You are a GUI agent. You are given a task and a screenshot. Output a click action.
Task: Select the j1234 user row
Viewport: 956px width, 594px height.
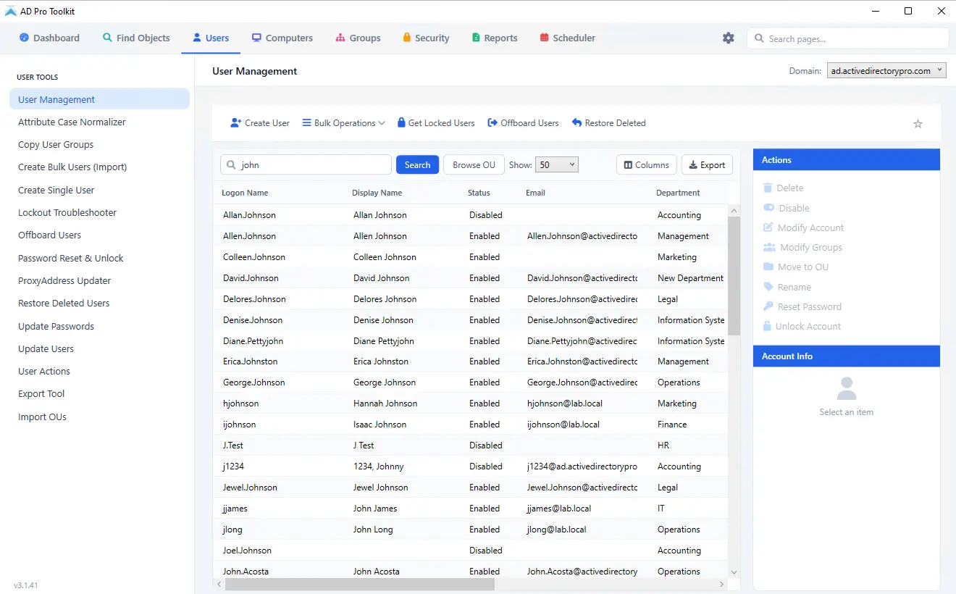point(471,467)
